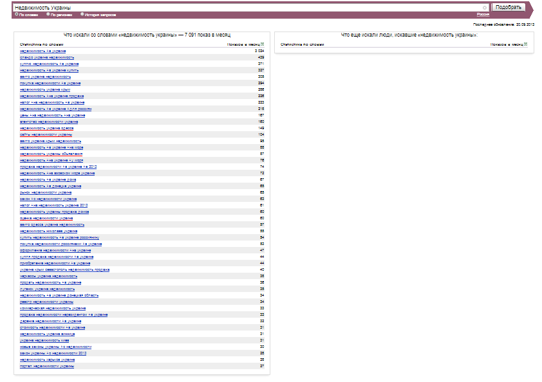
Task: Open link 'продажа недвижимости +в украине +в 2013'
Action: [x=59, y=167]
